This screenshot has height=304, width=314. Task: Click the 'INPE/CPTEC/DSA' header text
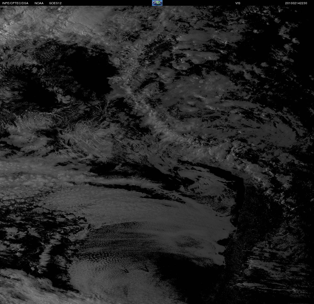click(x=15, y=3)
